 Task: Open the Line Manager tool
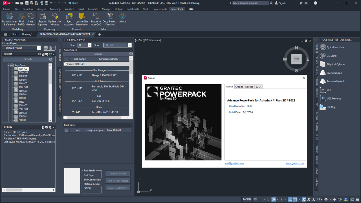point(30,19)
